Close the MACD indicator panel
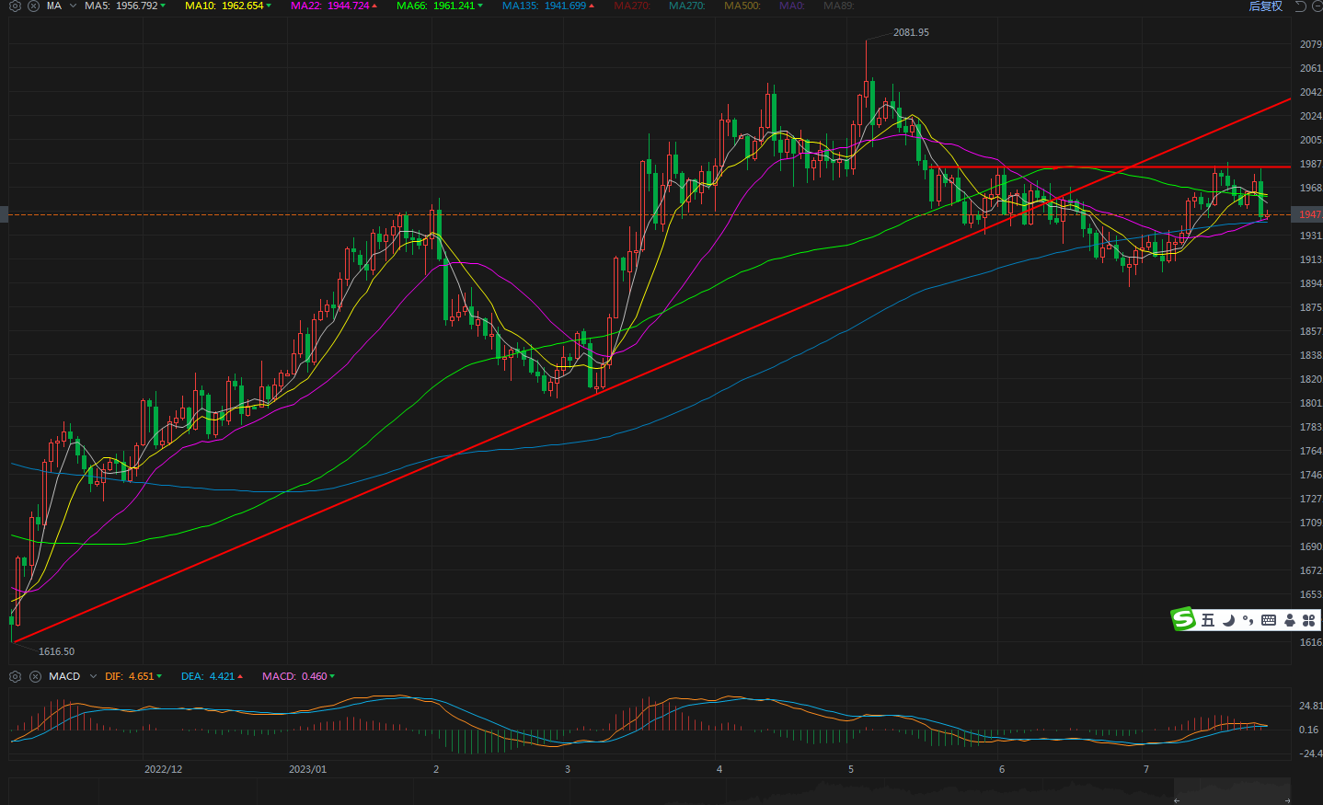 [35, 676]
